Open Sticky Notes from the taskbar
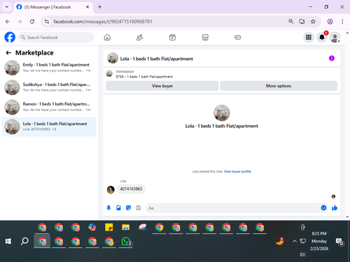The image size is (350, 262). (109, 227)
